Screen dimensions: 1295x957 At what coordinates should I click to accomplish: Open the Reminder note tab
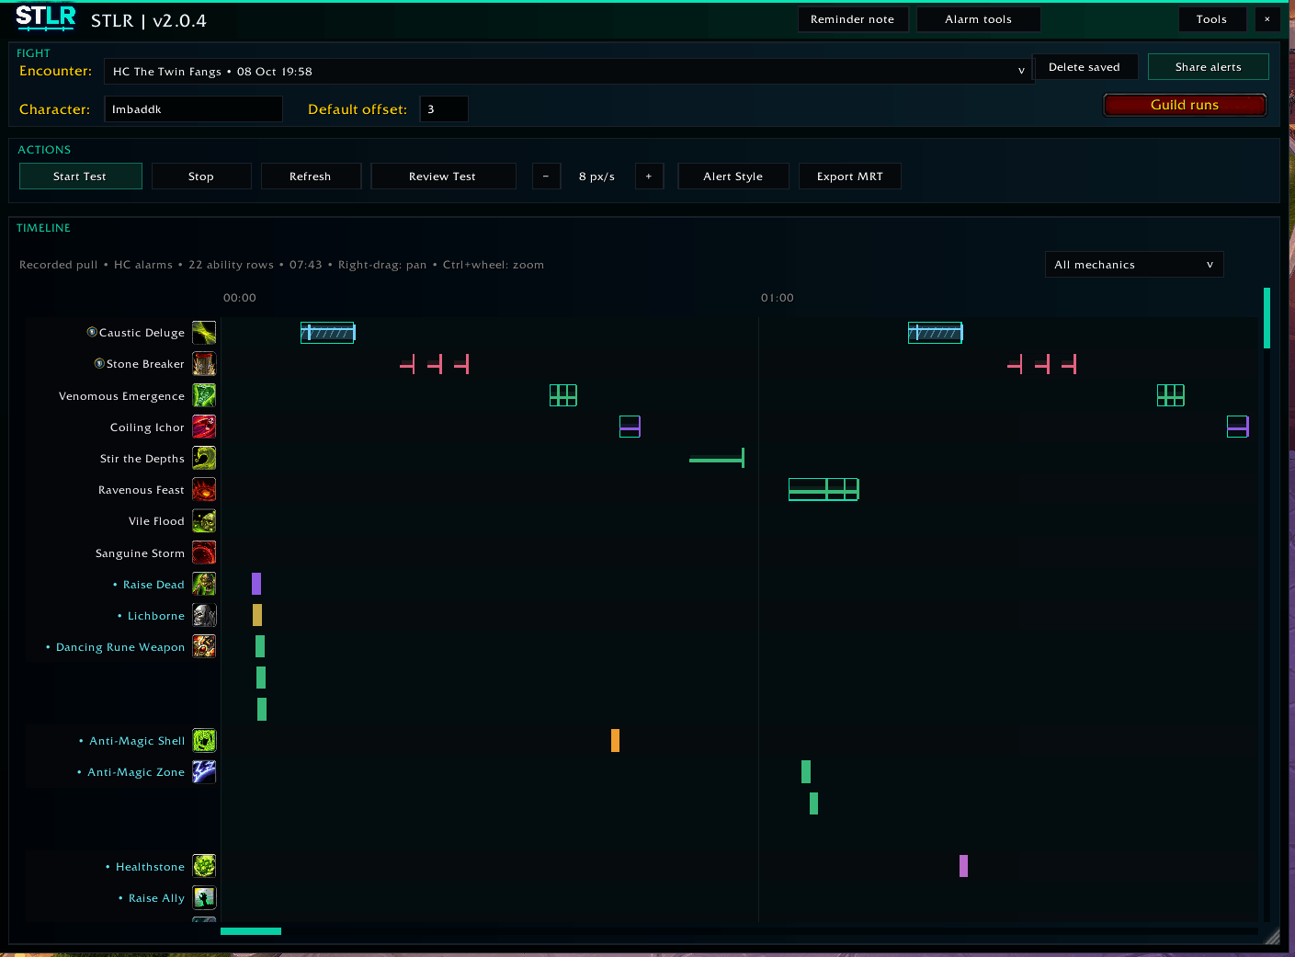click(853, 19)
